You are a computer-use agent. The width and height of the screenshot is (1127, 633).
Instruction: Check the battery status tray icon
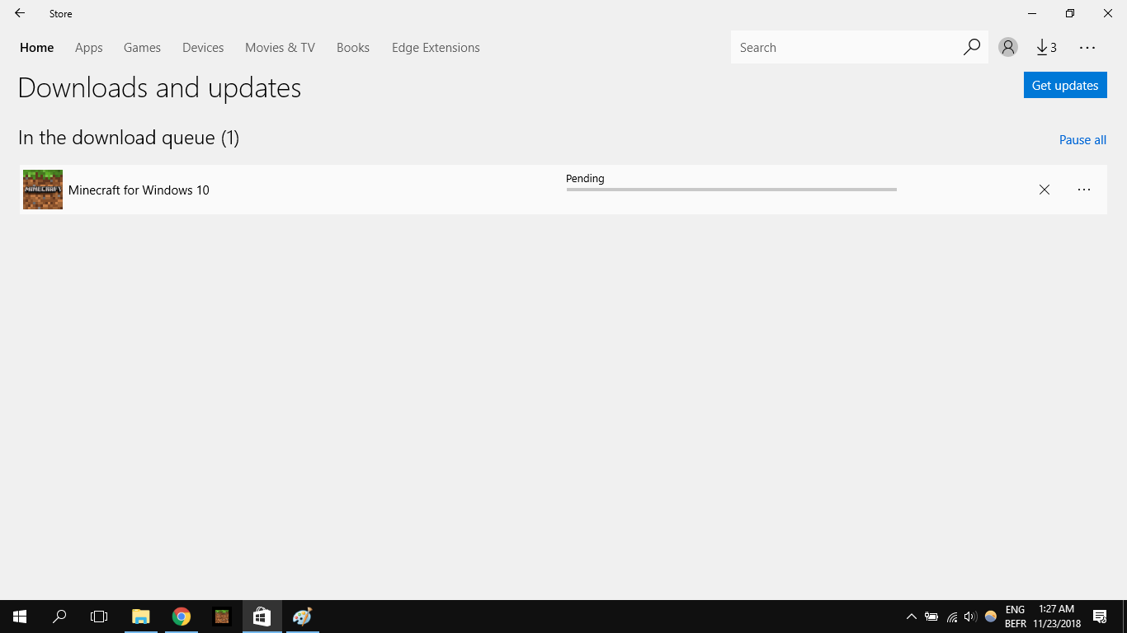[x=931, y=617]
